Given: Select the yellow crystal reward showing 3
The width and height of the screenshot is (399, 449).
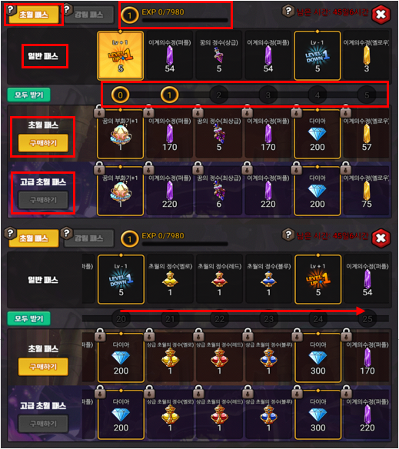Looking at the screenshot, I should pos(367,55).
